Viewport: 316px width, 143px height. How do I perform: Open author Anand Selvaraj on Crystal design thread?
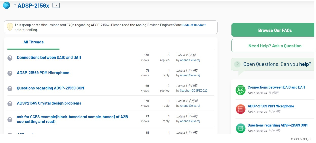point(190,106)
